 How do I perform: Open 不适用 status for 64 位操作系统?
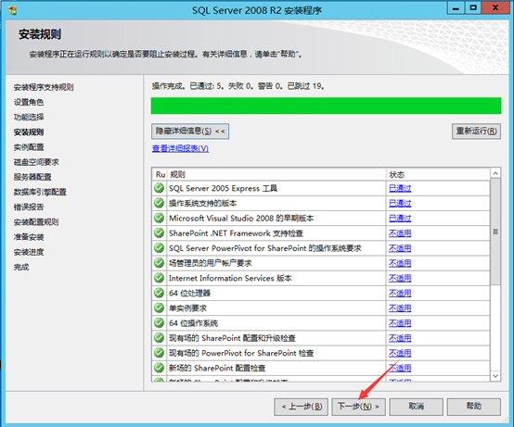400,323
